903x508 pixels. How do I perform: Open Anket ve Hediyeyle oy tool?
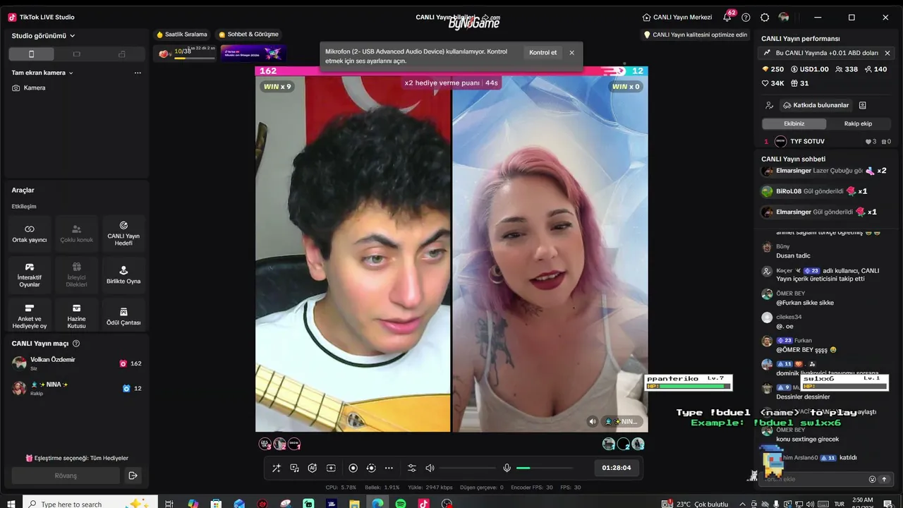(30, 316)
